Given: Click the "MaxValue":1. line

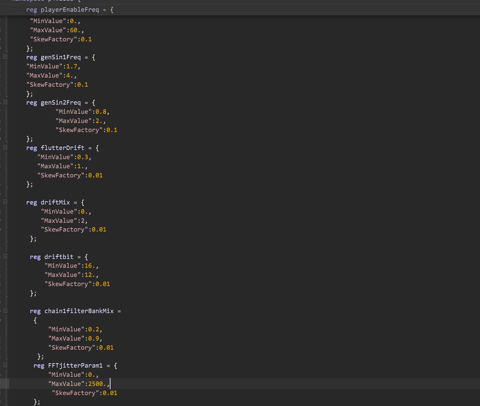Looking at the screenshot, I should click(x=63, y=166).
